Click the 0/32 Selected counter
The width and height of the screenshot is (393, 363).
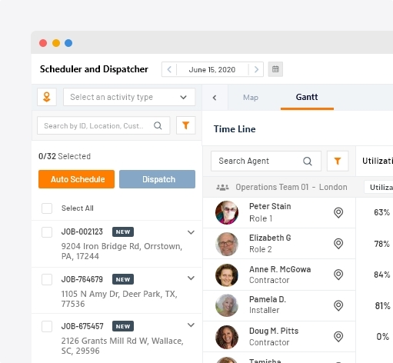[x=65, y=156]
